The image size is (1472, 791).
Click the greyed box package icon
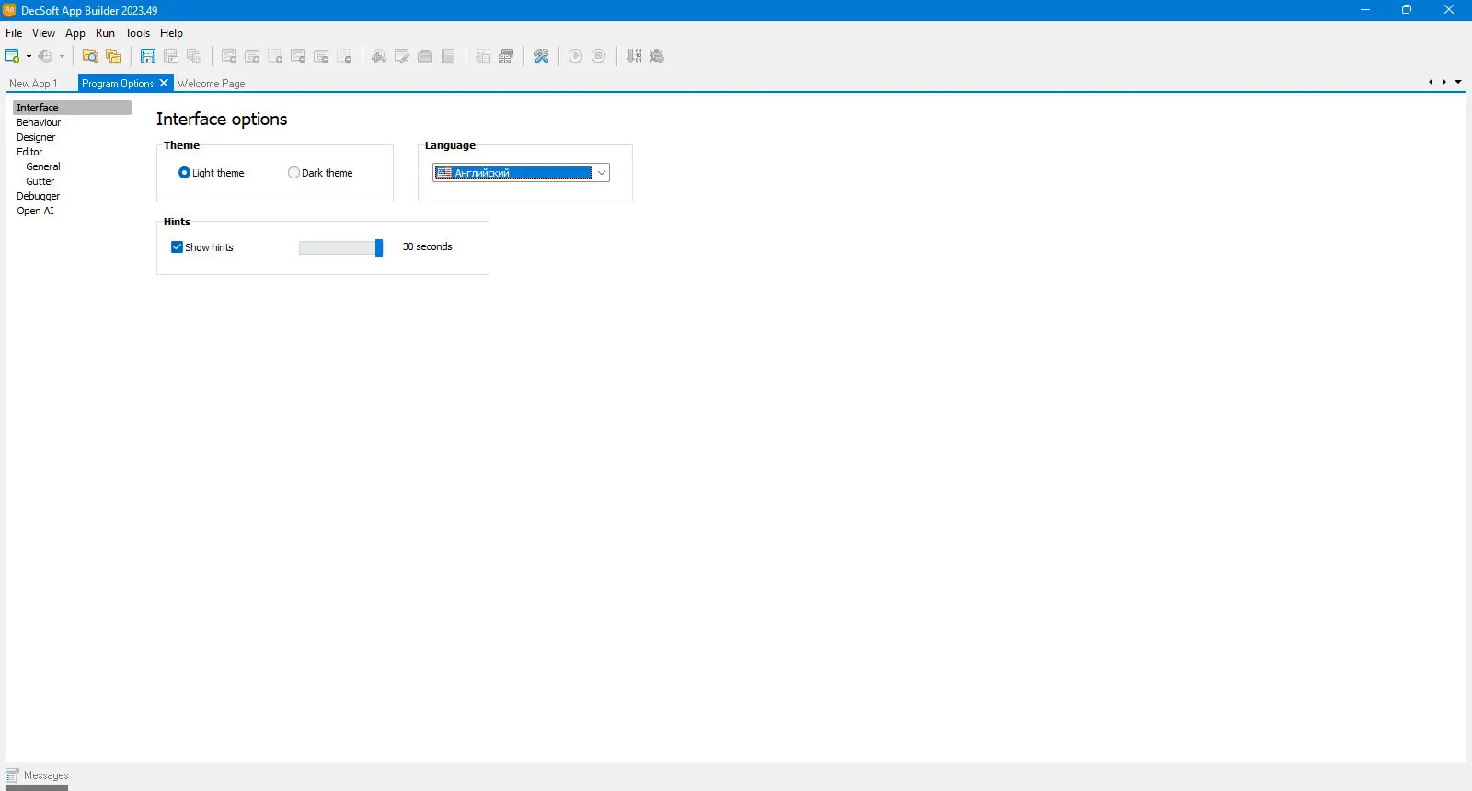(425, 56)
